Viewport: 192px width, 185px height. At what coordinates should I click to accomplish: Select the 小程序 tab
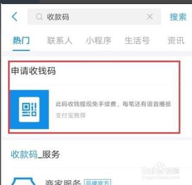(99, 40)
